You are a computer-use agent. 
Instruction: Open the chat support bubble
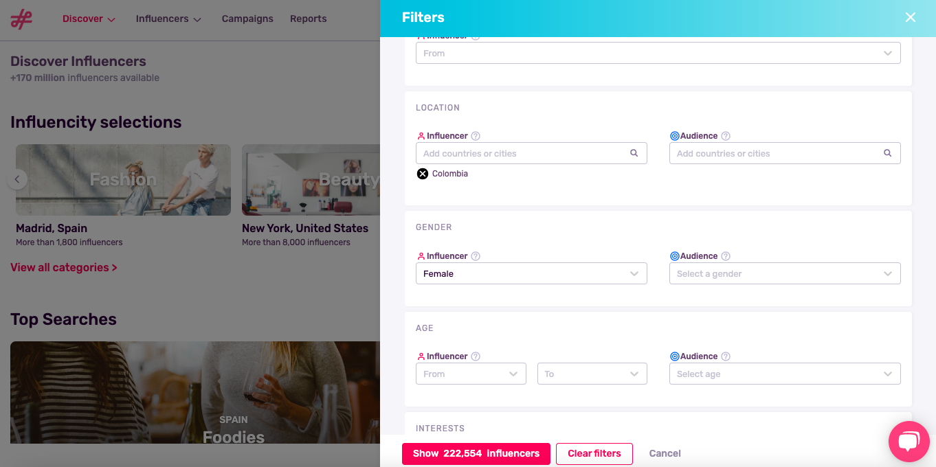(909, 441)
